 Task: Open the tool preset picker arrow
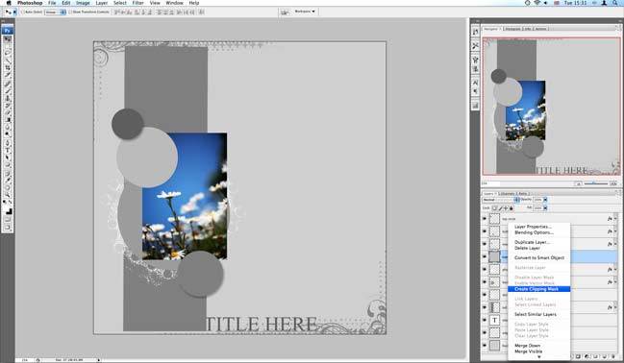(14, 12)
